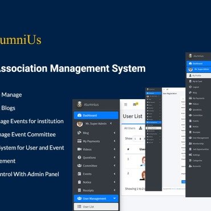Expand the Questions chevron in the User List screenshot sidebar
The height and width of the screenshot is (211, 211).
(x=115, y=157)
